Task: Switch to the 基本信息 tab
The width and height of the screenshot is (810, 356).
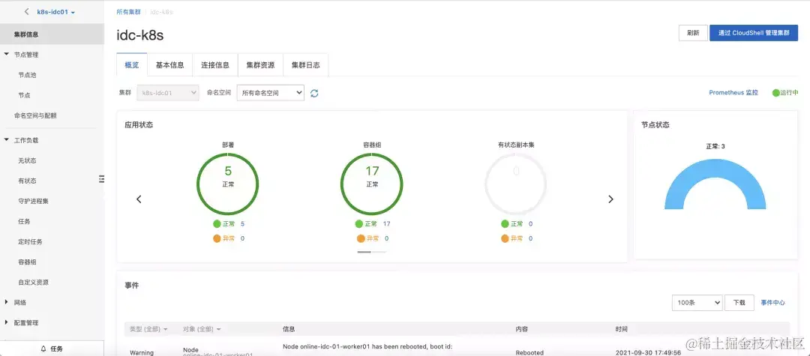Action: pos(170,65)
